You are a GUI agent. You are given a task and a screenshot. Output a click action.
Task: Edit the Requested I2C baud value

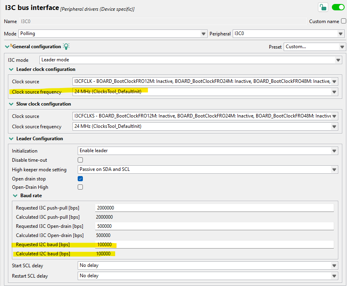(x=159, y=244)
